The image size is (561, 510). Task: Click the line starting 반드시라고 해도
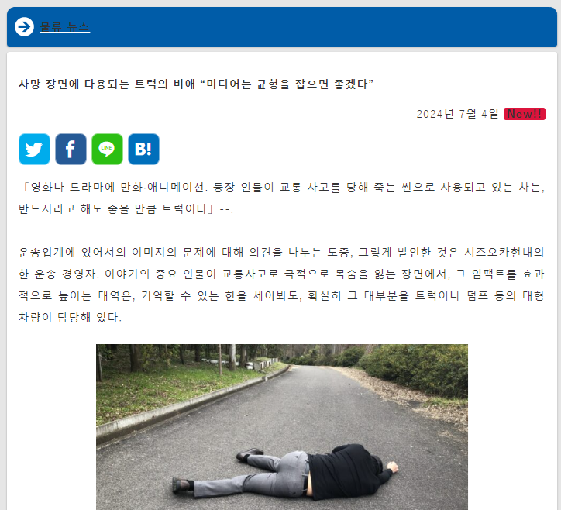(x=126, y=208)
